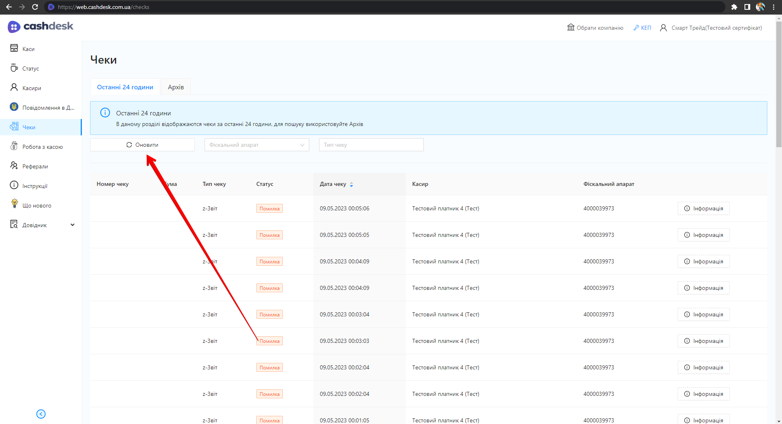Open the Реферали sidebar section

[x=35, y=166]
